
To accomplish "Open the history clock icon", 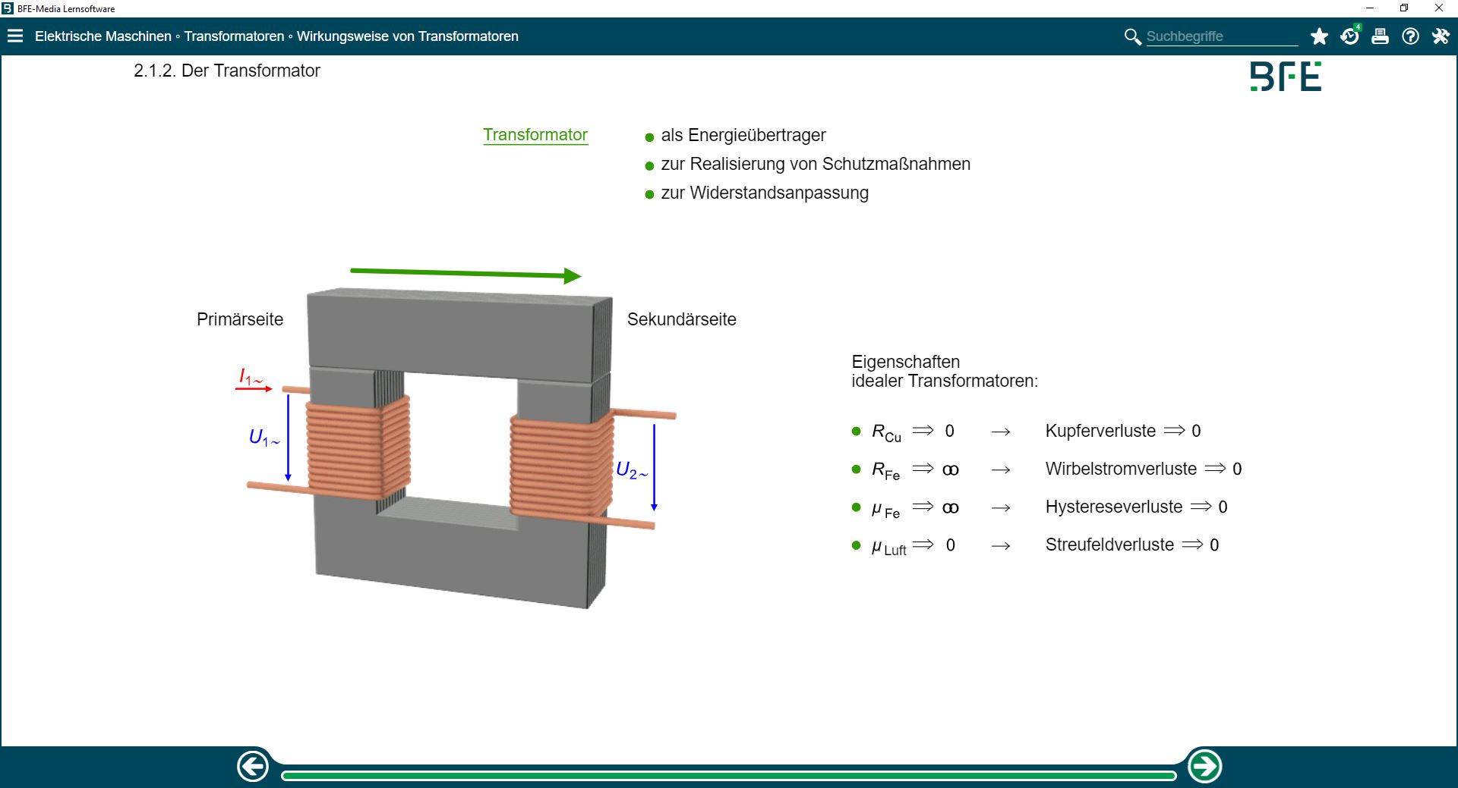I will click(x=1349, y=36).
